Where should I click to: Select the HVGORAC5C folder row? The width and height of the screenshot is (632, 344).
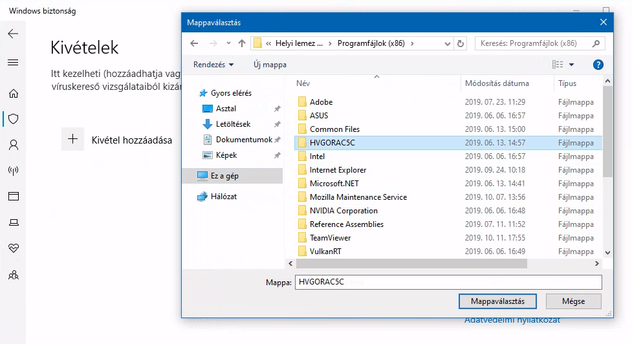448,143
